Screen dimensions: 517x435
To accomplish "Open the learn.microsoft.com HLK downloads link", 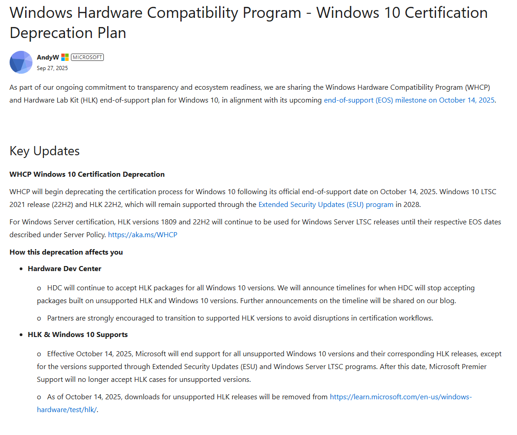I will click(x=400, y=397).
